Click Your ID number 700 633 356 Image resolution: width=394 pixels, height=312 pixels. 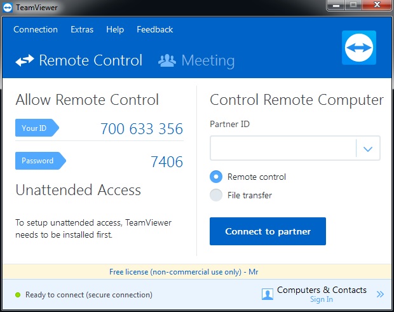142,129
